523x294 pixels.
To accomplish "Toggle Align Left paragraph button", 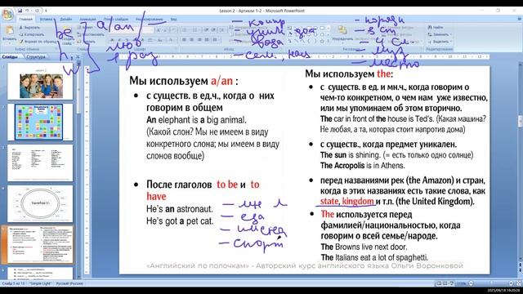I will point(185,40).
